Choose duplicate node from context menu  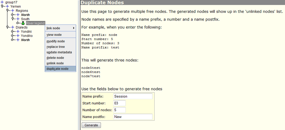tap(60, 69)
